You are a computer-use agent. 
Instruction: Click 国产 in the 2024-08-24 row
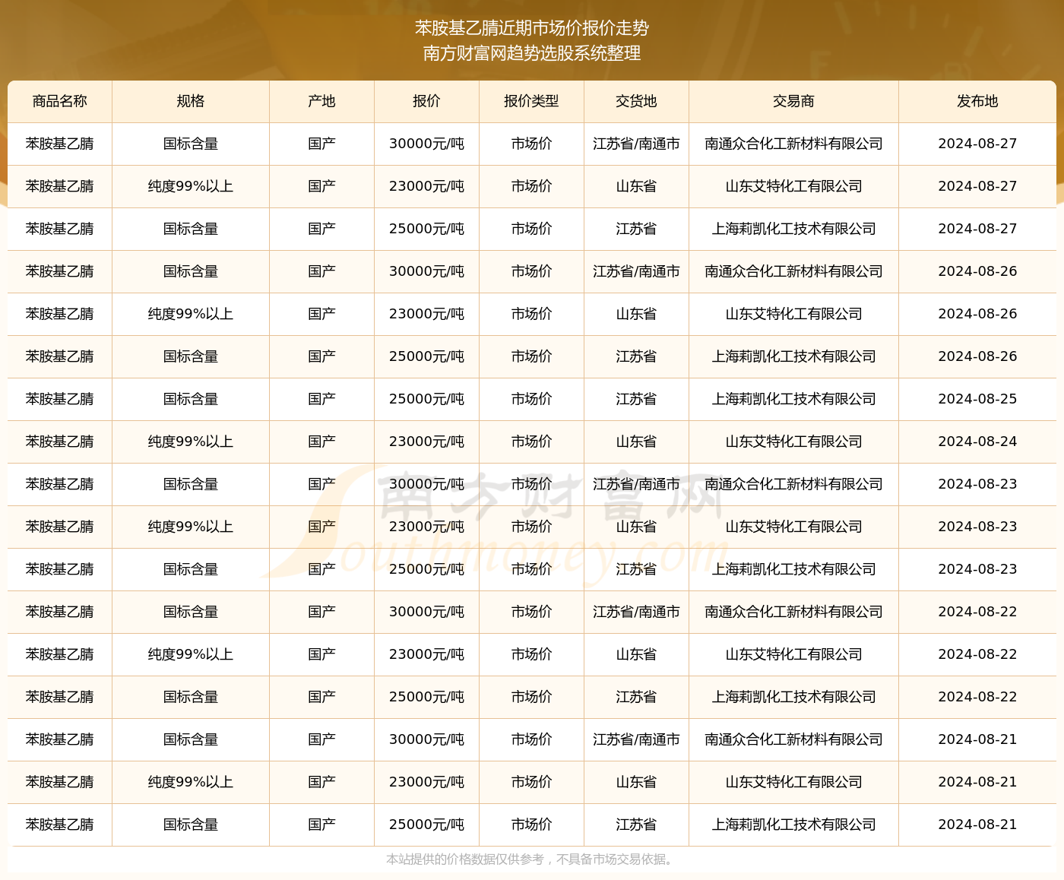tap(321, 442)
